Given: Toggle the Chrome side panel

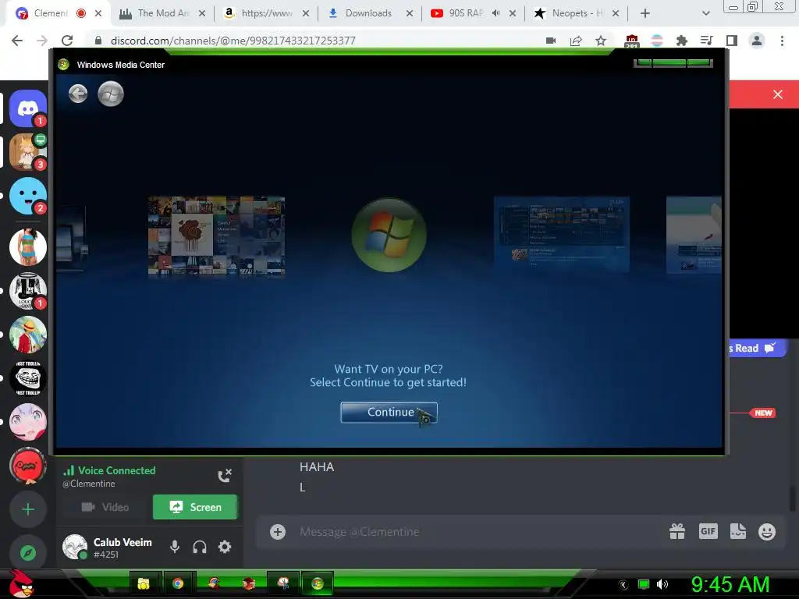Looking at the screenshot, I should [732, 41].
